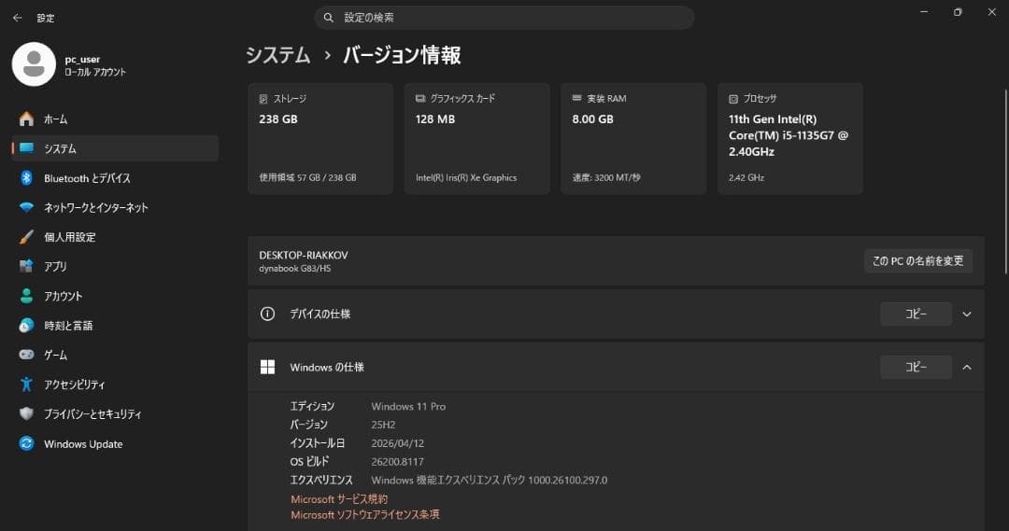Image resolution: width=1009 pixels, height=531 pixels.
Task: Open the アクセシビリティ icon
Action: (26, 384)
